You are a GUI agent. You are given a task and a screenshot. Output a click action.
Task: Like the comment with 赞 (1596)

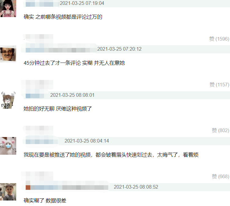point(219,39)
